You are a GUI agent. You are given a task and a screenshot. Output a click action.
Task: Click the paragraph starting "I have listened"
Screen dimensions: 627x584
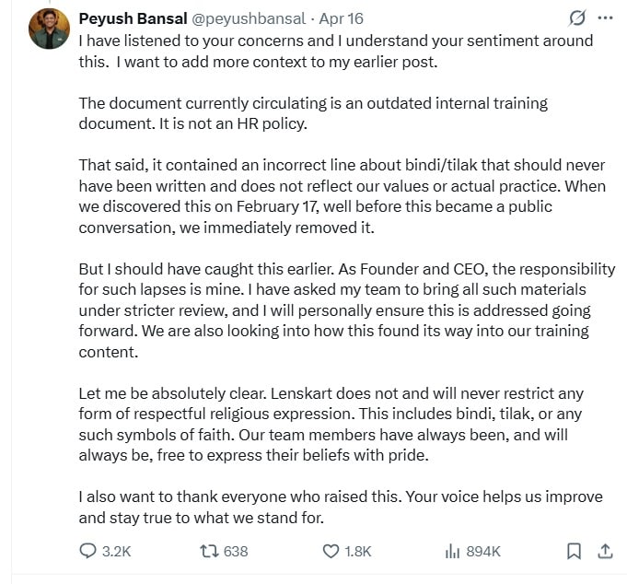pyautogui.click(x=336, y=50)
